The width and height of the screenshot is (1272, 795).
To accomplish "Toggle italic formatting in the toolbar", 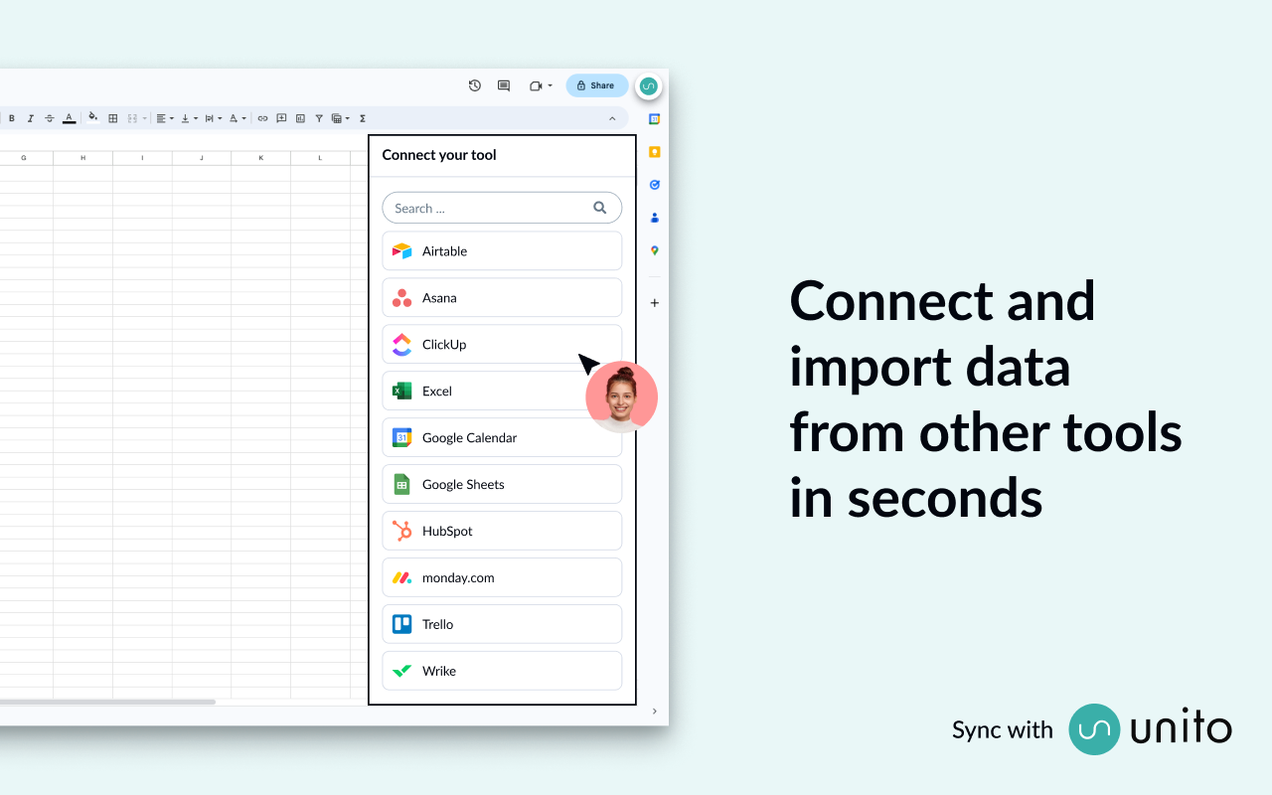I will pyautogui.click(x=31, y=118).
